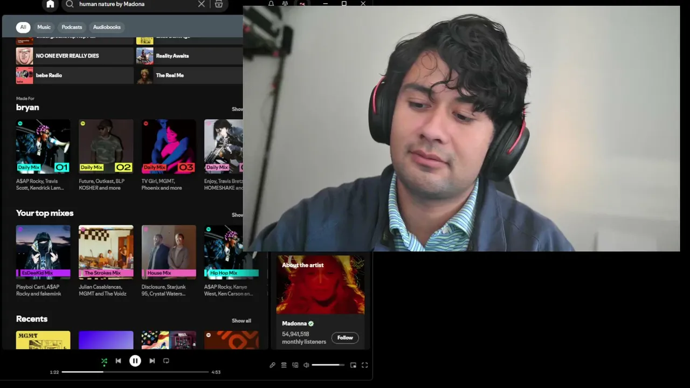Open the Reality Awaits shortcut
The width and height of the screenshot is (690, 388).
coord(189,56)
